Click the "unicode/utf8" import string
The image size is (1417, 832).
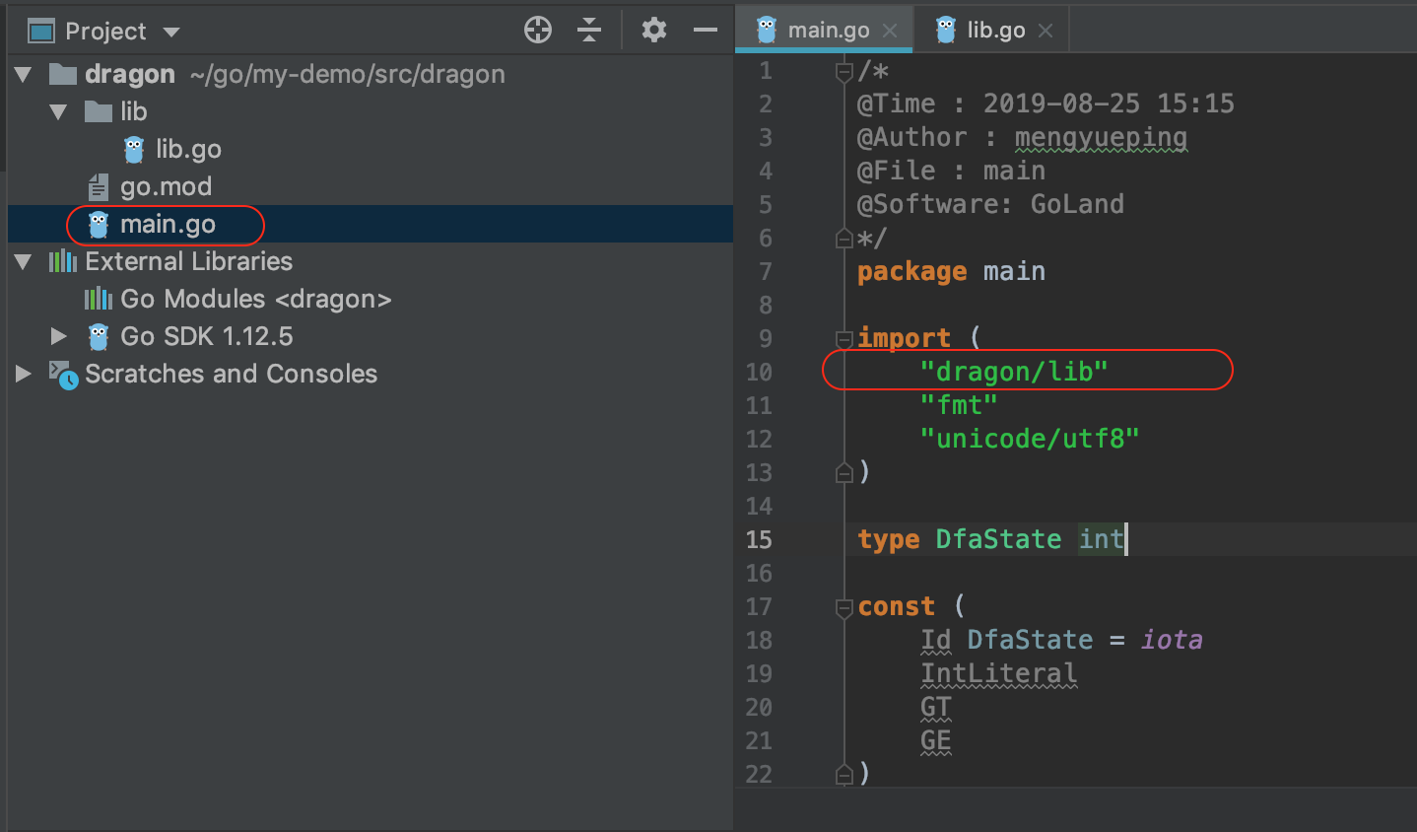click(x=1030, y=439)
